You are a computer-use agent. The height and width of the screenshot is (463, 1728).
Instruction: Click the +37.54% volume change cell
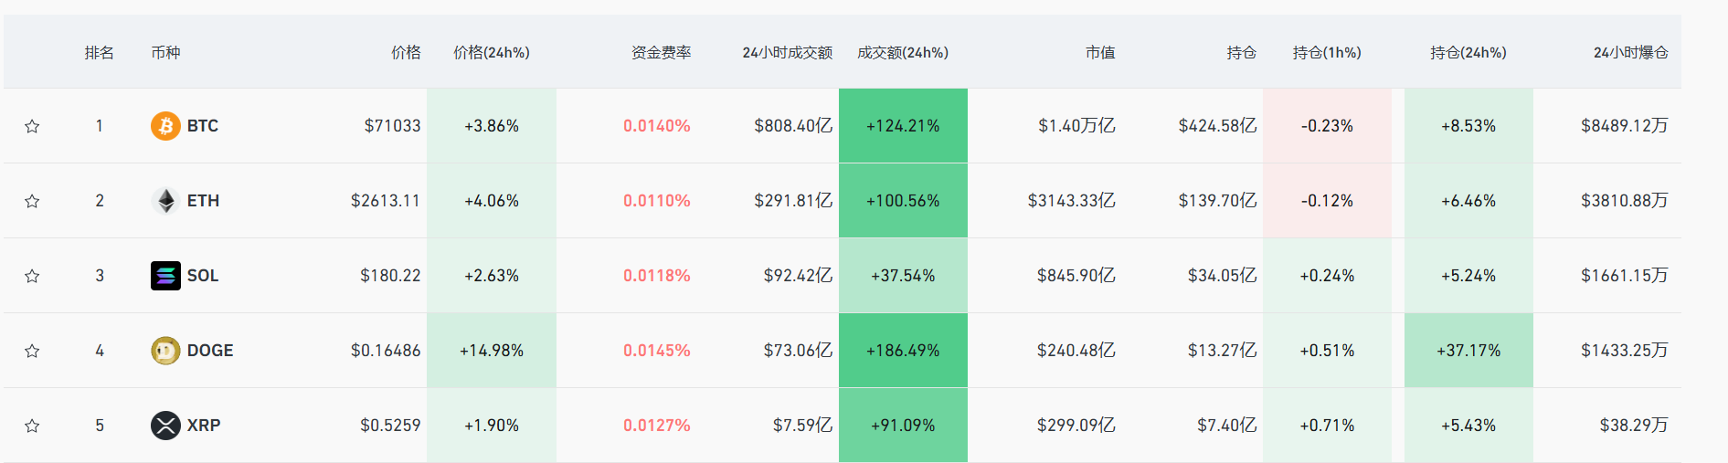click(903, 276)
